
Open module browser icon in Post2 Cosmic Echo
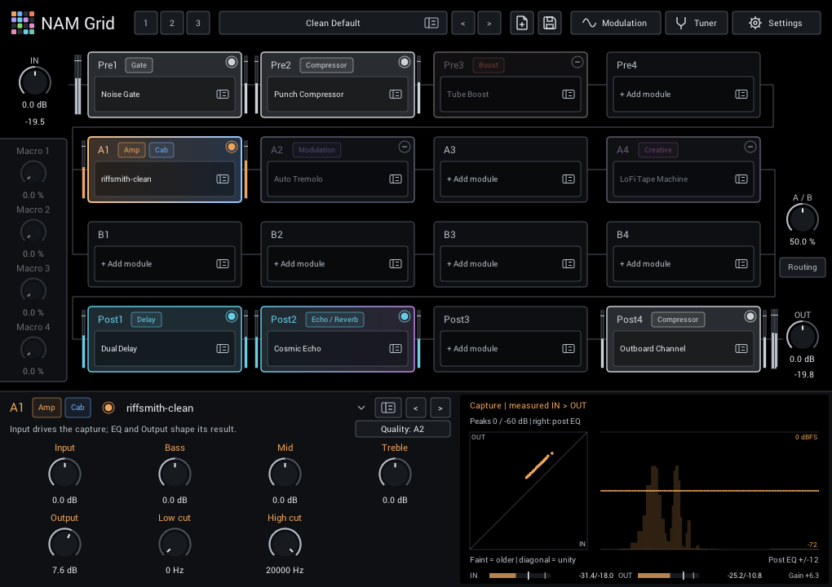click(396, 348)
